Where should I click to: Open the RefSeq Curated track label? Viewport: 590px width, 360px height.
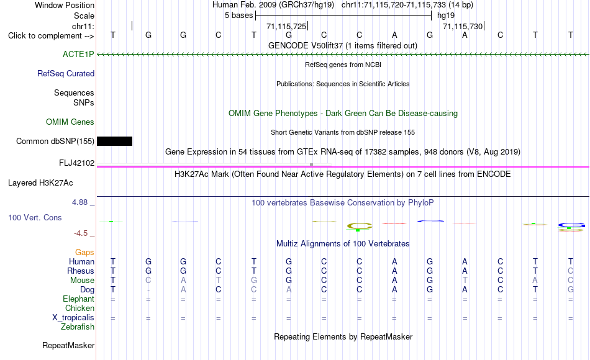tap(66, 73)
